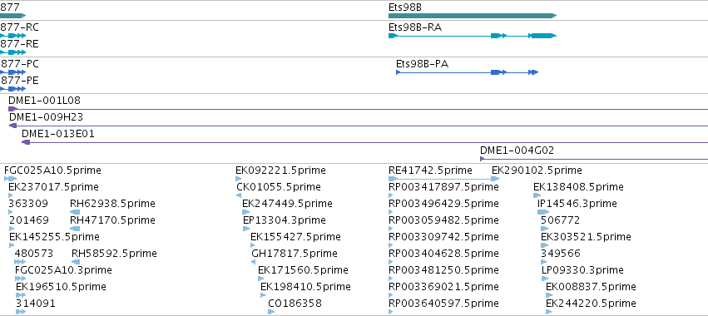The image size is (708, 316).
Task: Select the 877-RE transcript label
Action: [x=19, y=44]
